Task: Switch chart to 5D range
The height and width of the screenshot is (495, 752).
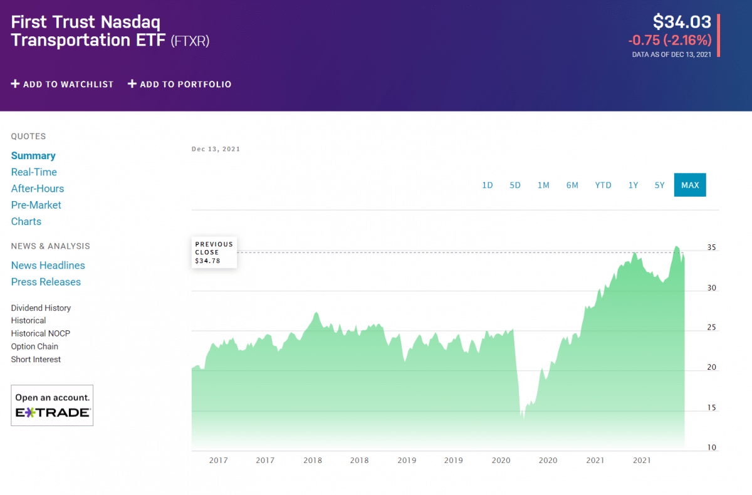Action: click(x=515, y=185)
